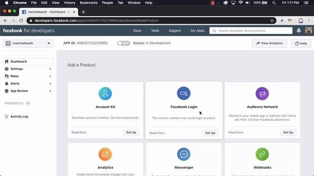
Task: Open the Apple menu
Action: pos(6,3)
